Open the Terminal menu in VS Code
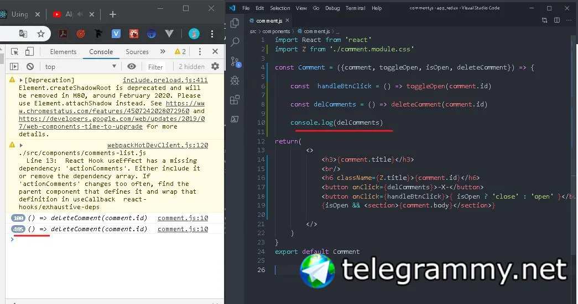This screenshot has height=304, width=578. (355, 8)
